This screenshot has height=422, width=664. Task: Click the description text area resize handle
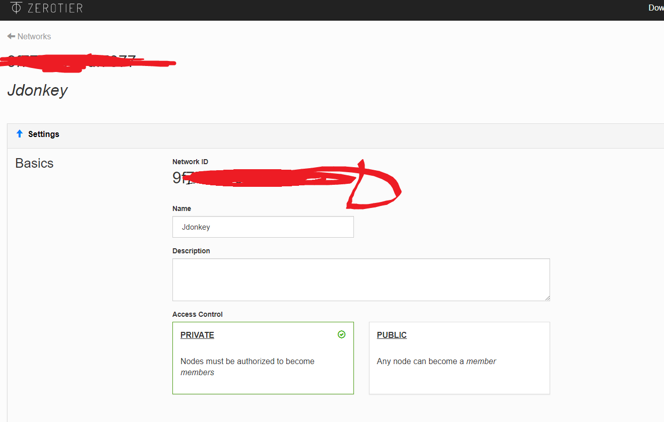pos(547,298)
